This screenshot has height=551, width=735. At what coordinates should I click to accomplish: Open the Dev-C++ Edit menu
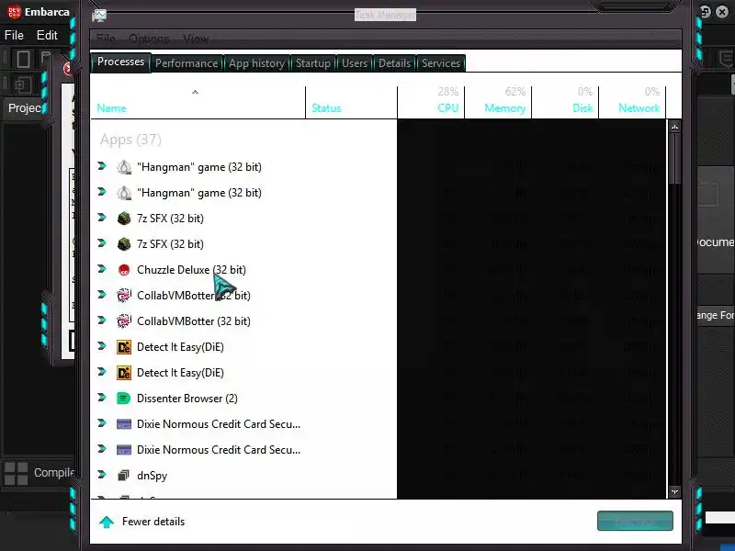click(x=47, y=35)
